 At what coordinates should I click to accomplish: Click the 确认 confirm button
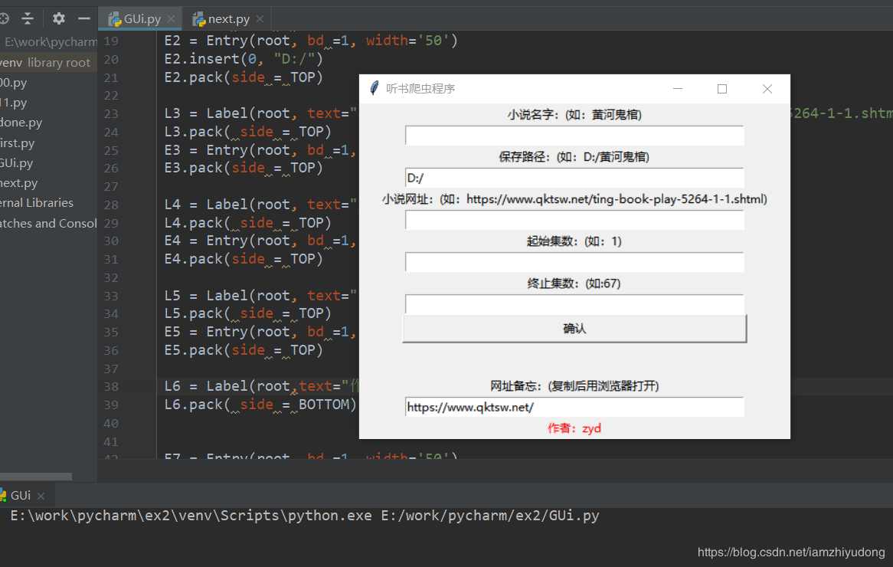574,328
